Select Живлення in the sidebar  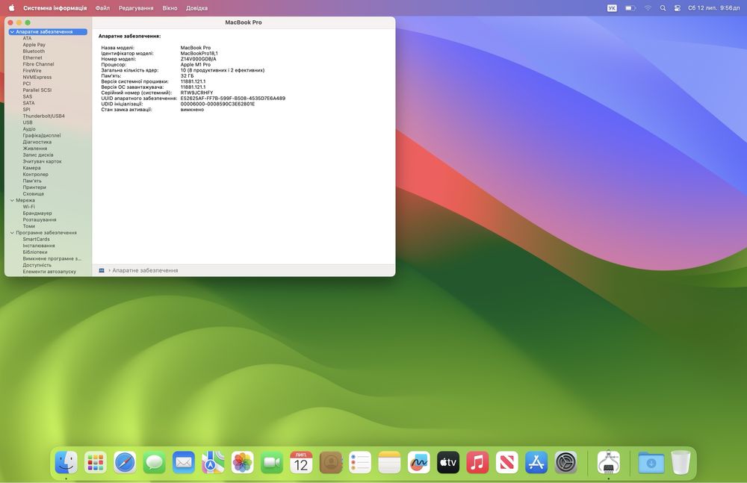35,149
